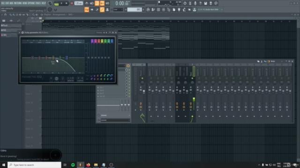The image size is (300, 168).
Task: Select the Pluck pattern in picker
Action: (11, 25)
